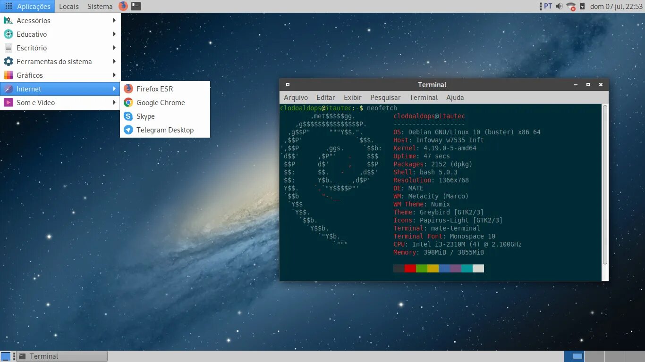The width and height of the screenshot is (645, 362).
Task: Open the Locais panel menu
Action: 69,6
